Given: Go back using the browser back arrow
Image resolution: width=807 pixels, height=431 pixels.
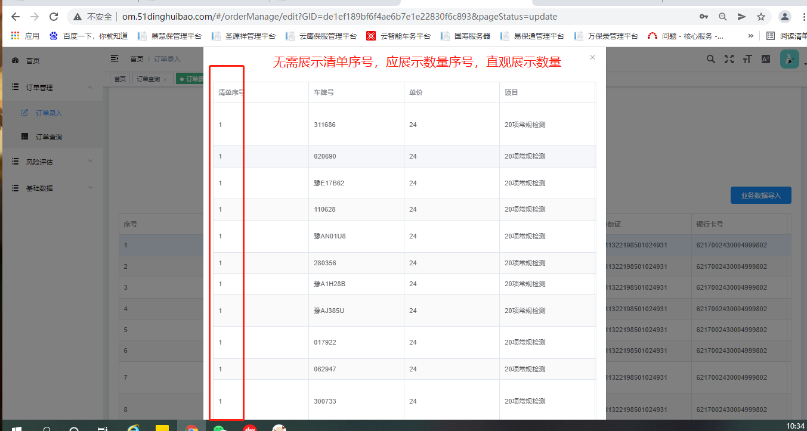Looking at the screenshot, I should point(16,17).
